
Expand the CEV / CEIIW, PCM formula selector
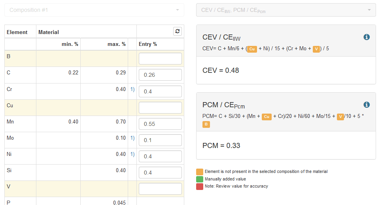286,10
